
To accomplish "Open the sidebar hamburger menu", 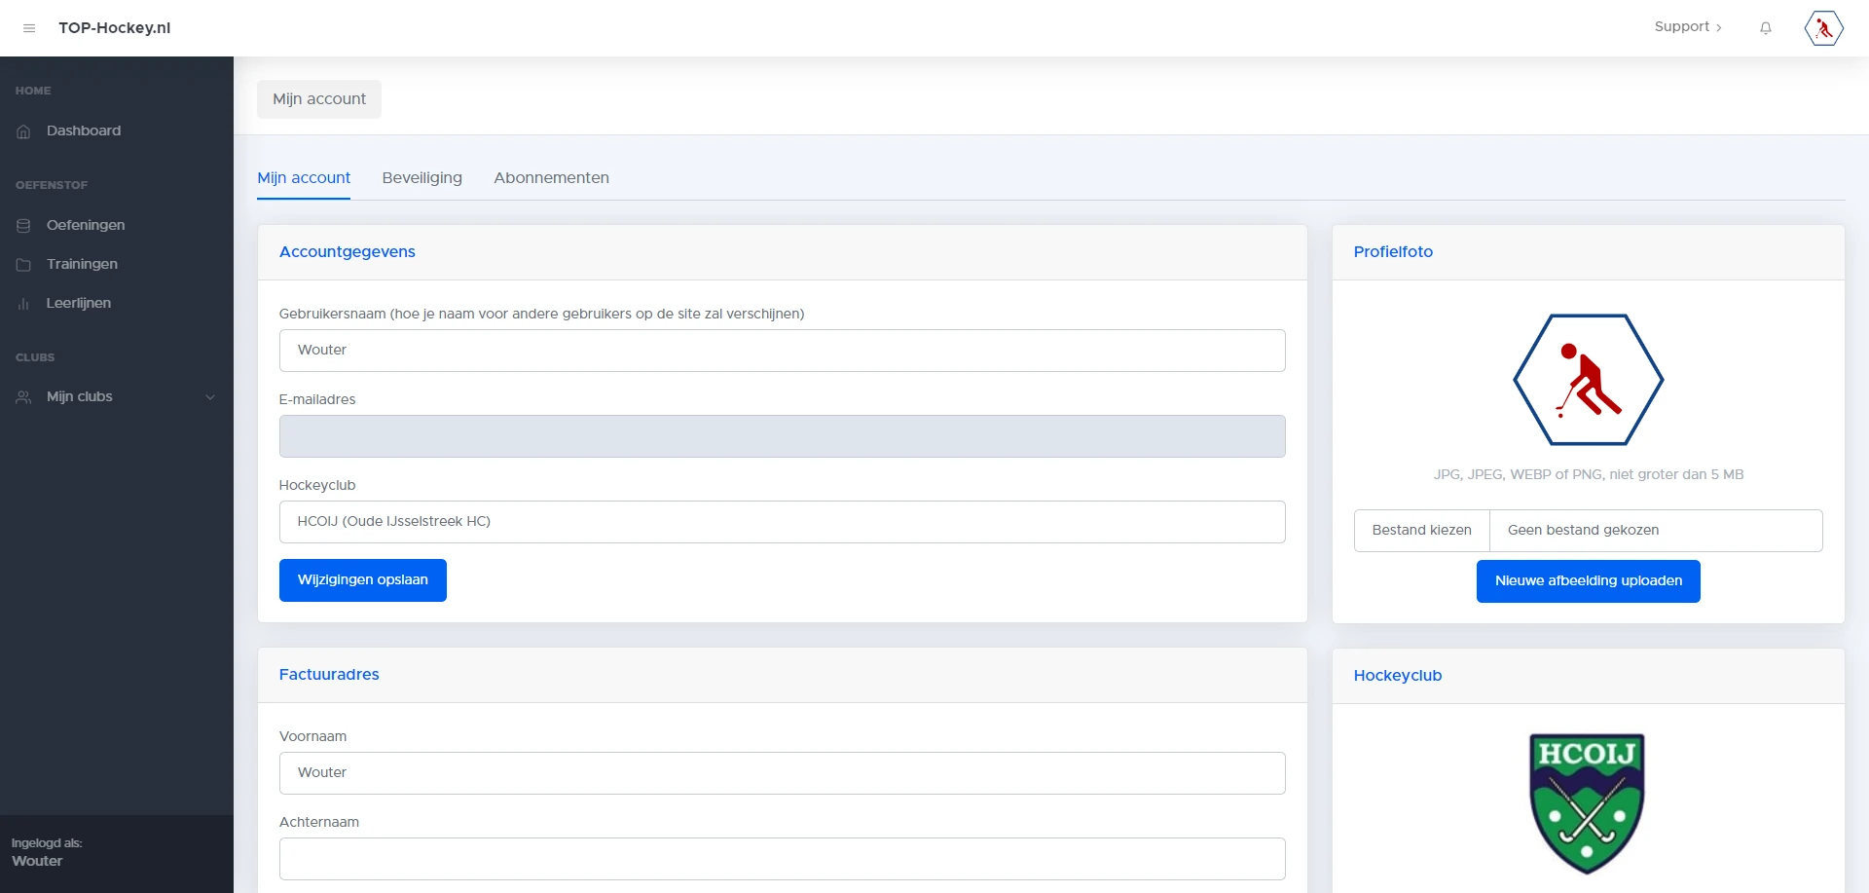I will (x=29, y=28).
